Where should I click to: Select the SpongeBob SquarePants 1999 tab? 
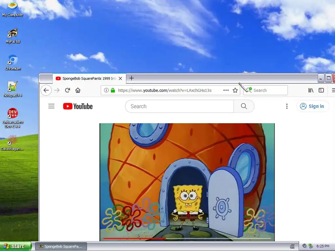[x=89, y=78]
